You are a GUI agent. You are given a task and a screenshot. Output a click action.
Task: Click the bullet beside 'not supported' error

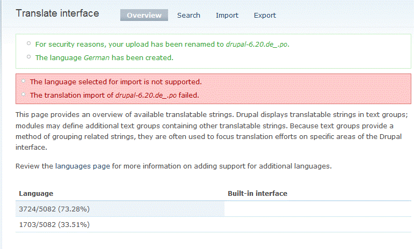pos(24,82)
